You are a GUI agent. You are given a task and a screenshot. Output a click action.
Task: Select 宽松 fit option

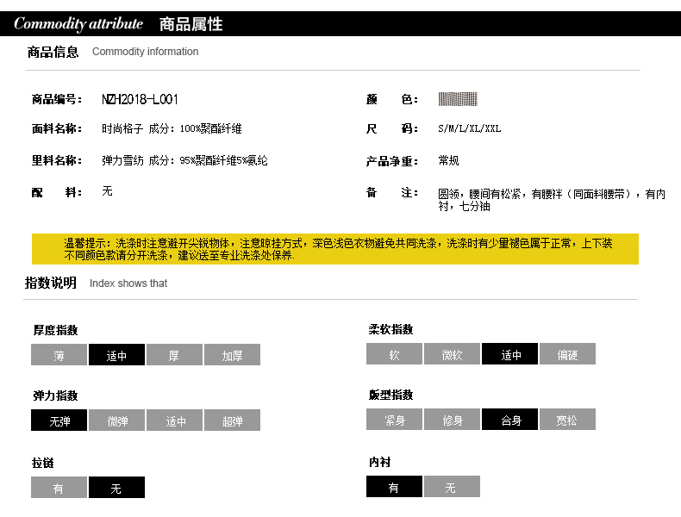pos(568,420)
